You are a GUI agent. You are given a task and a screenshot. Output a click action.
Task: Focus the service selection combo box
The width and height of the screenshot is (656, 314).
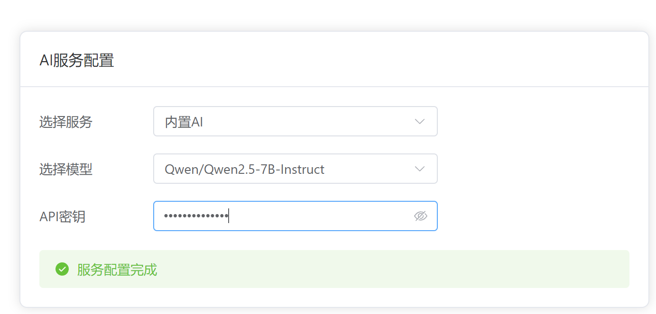[295, 121]
